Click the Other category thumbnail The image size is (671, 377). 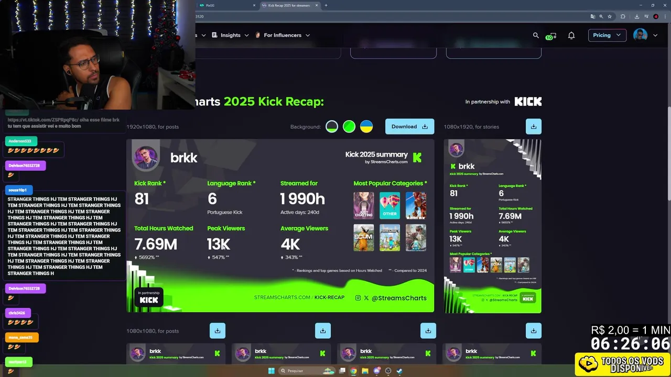point(389,205)
